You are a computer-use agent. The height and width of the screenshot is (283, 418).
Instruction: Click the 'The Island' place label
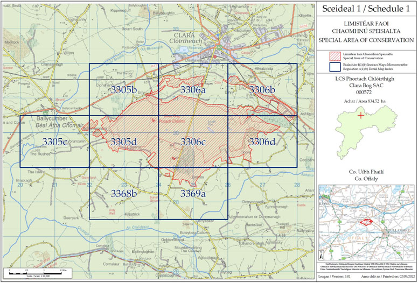(x=37, y=172)
